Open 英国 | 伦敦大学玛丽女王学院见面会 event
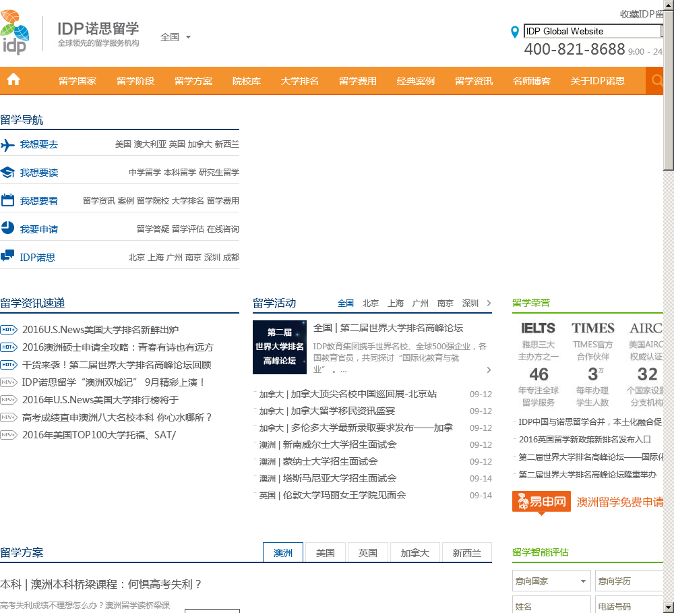The height and width of the screenshot is (613, 674). point(333,496)
